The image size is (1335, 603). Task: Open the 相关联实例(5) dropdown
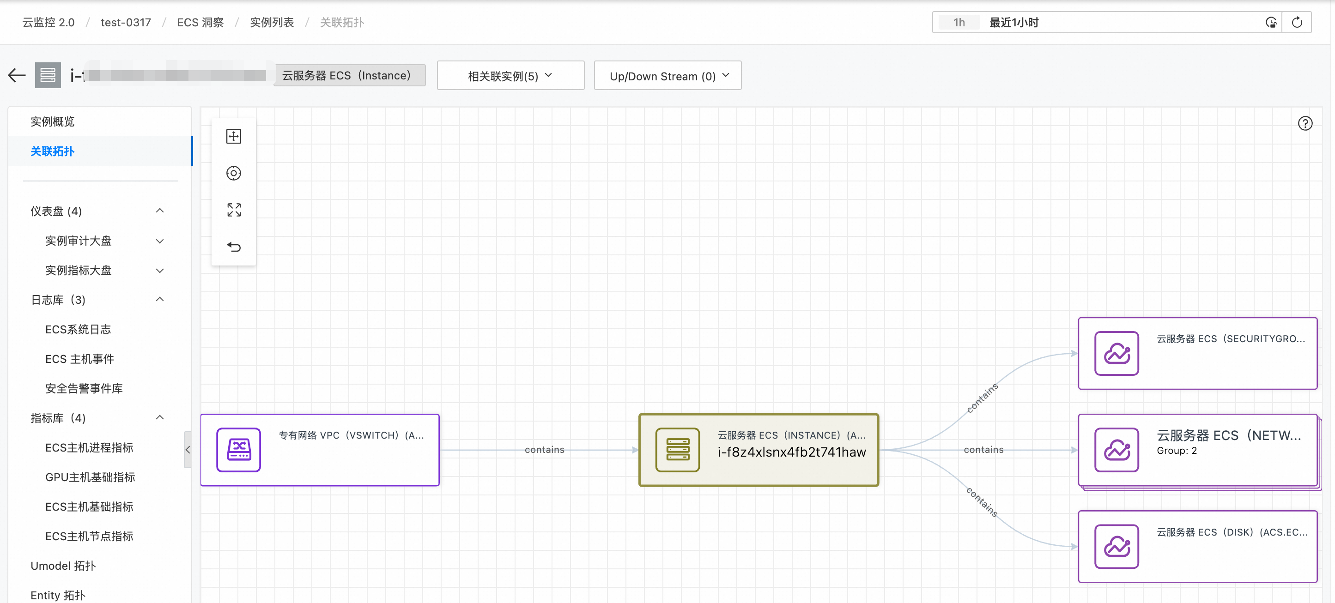pyautogui.click(x=510, y=76)
